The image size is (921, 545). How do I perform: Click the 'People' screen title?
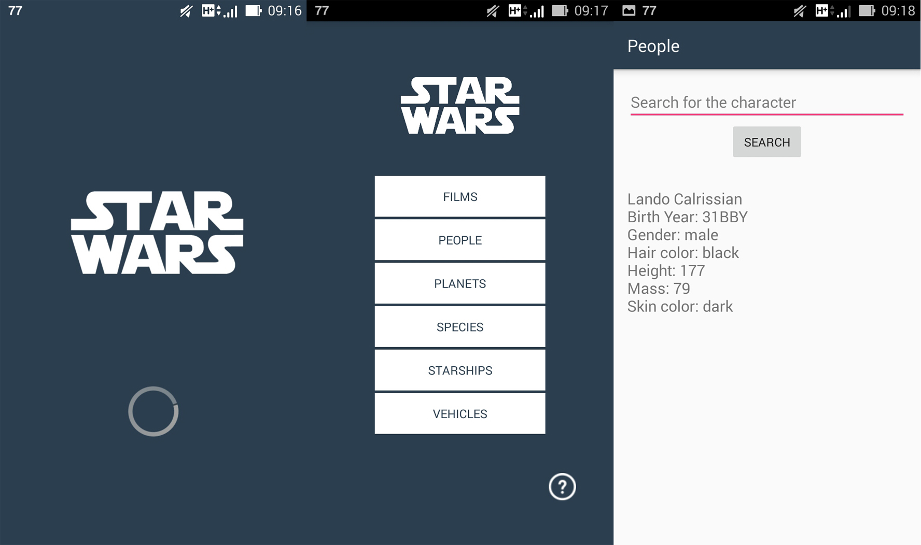(653, 46)
